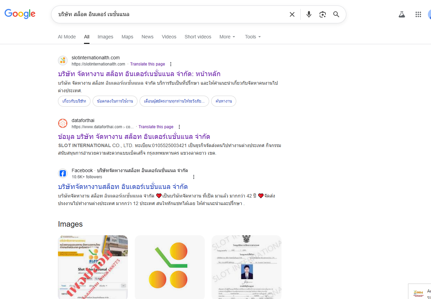431x299 pixels.
Task: Open the orange circles logo image thumbnail
Action: pos(170,267)
